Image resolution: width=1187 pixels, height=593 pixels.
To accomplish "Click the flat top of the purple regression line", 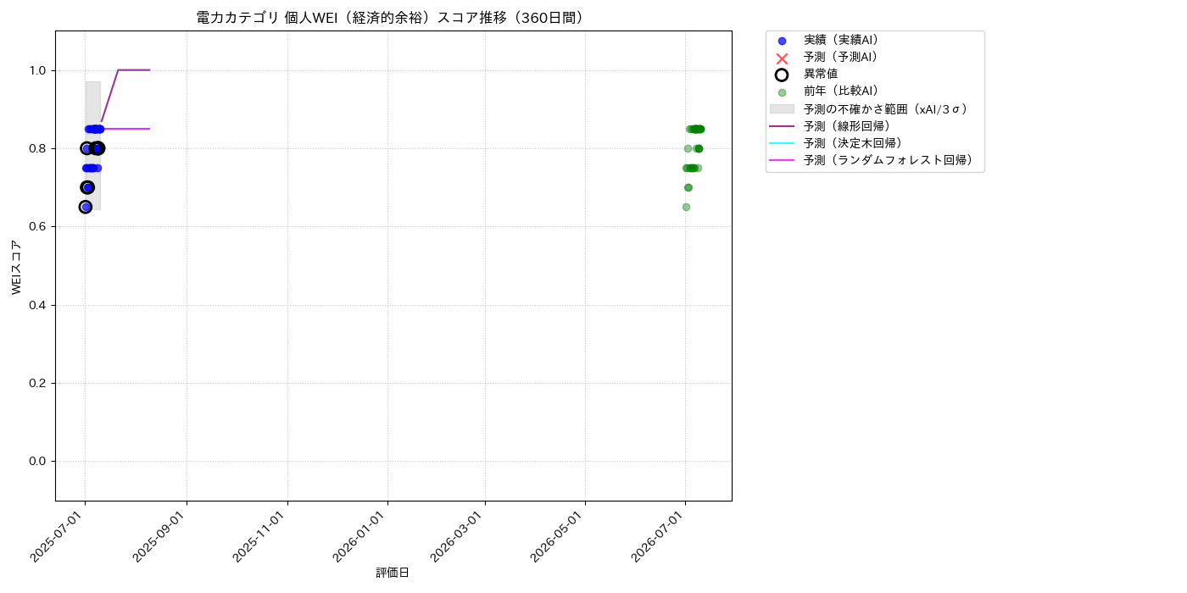I will 134,69.
